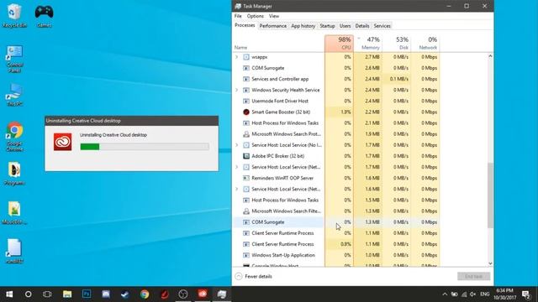Switch to the App history tab
The width and height of the screenshot is (538, 302).
pyautogui.click(x=303, y=26)
